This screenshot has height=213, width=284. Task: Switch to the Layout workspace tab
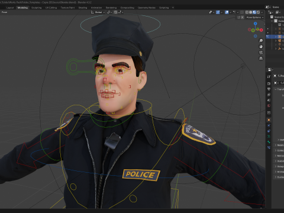(10, 8)
